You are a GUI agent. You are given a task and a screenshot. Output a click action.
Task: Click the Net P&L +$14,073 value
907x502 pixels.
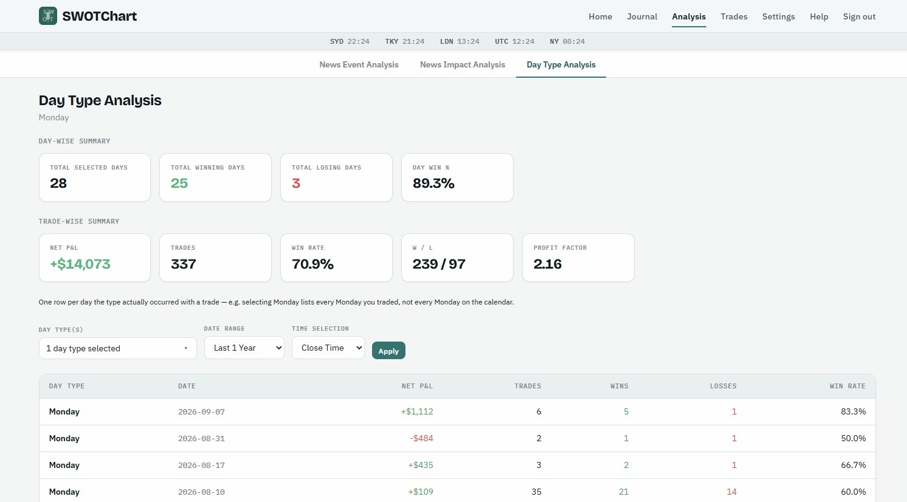tap(80, 264)
